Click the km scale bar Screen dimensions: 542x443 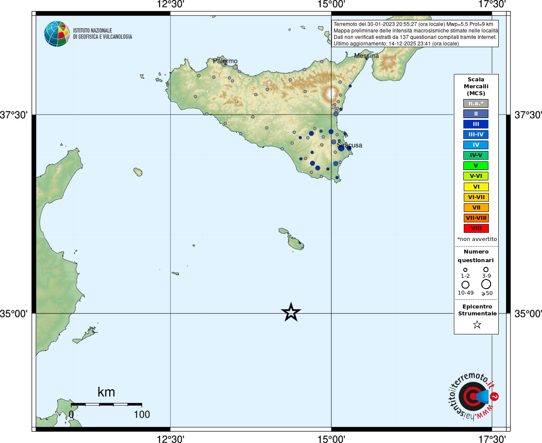tap(106, 404)
